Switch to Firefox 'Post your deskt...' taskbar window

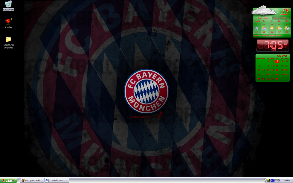(x=32, y=180)
